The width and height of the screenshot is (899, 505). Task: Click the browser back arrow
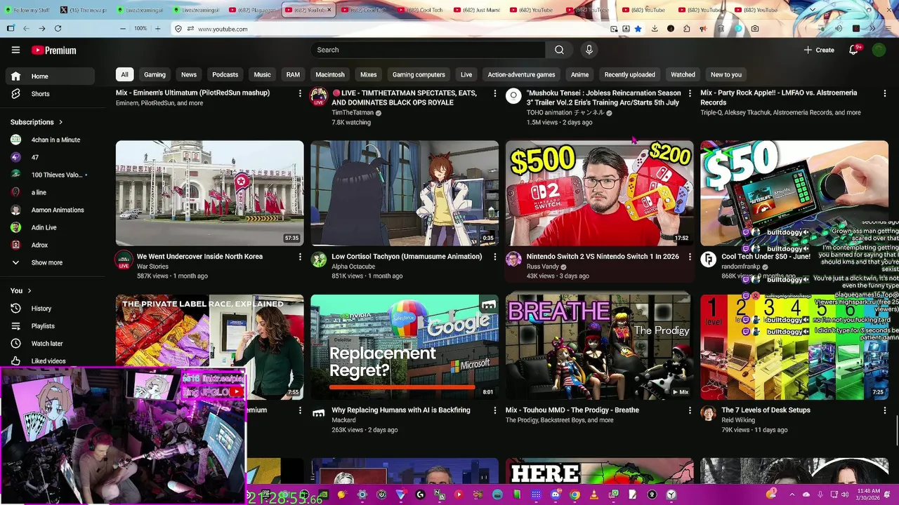tap(26, 29)
